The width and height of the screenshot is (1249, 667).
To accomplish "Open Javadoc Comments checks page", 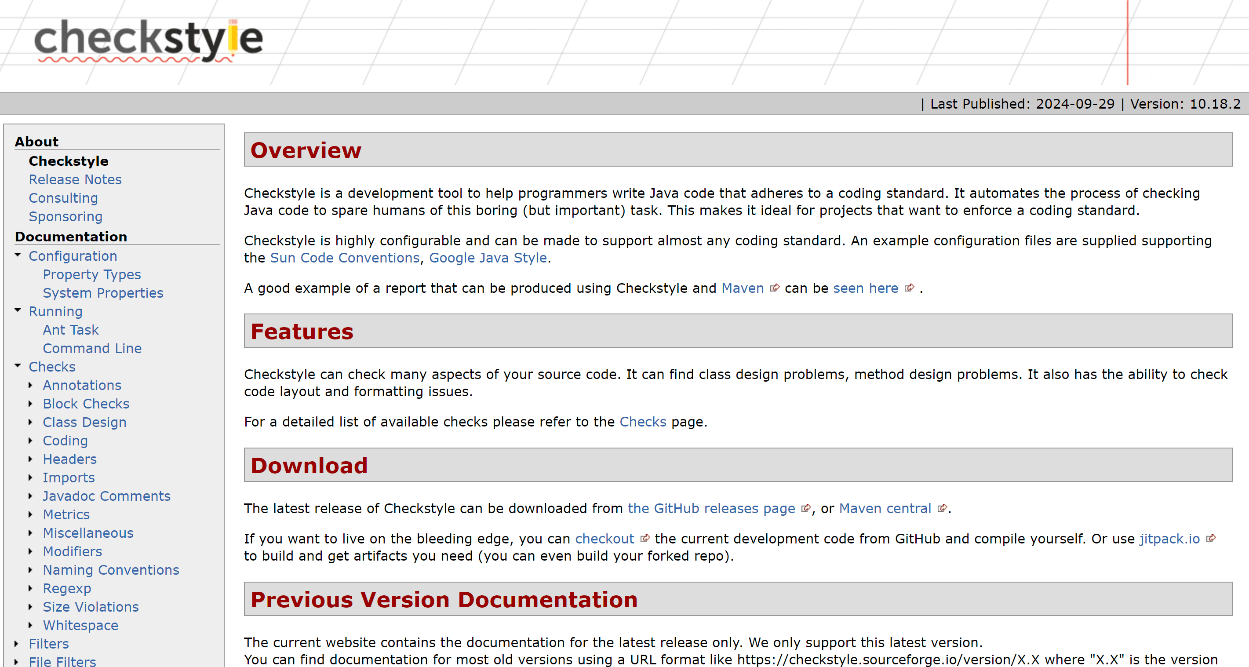I will point(107,496).
